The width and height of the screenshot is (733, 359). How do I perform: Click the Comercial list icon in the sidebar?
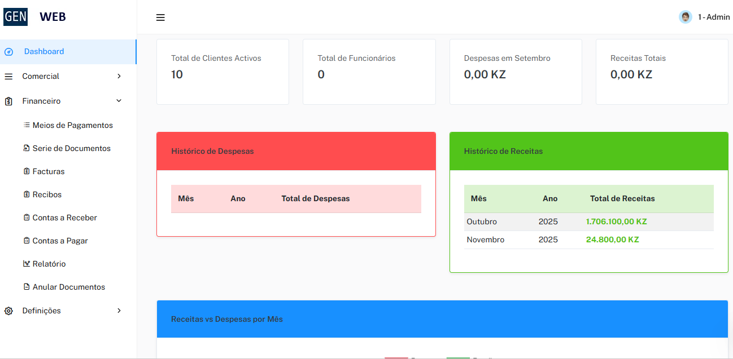(x=8, y=77)
